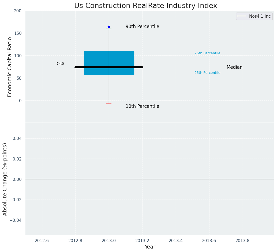Click the Year x-axis label
277x252 pixels.
click(150, 247)
